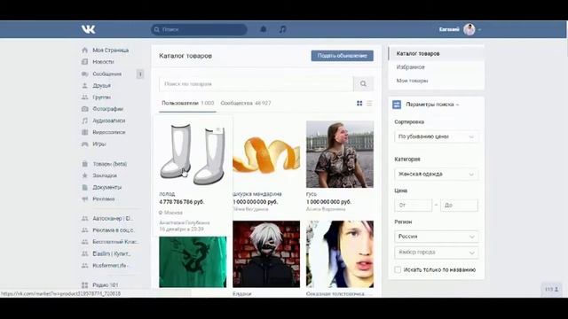This screenshot has height=319, width=568.
Task: Open the Rusfermer.Life group link
Action: tap(110, 266)
